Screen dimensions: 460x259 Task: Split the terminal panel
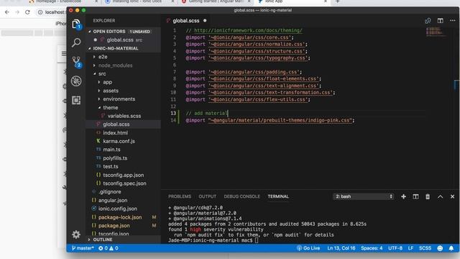[415, 196]
